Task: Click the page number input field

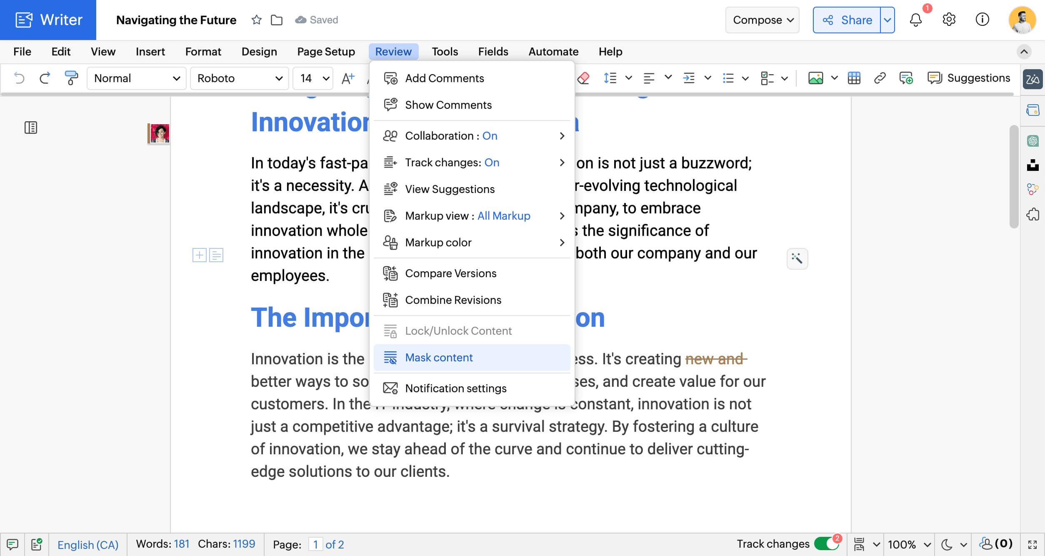Action: point(315,544)
